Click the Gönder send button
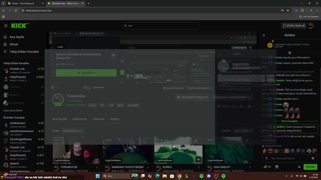The height and width of the screenshot is (180, 321). [x=310, y=167]
